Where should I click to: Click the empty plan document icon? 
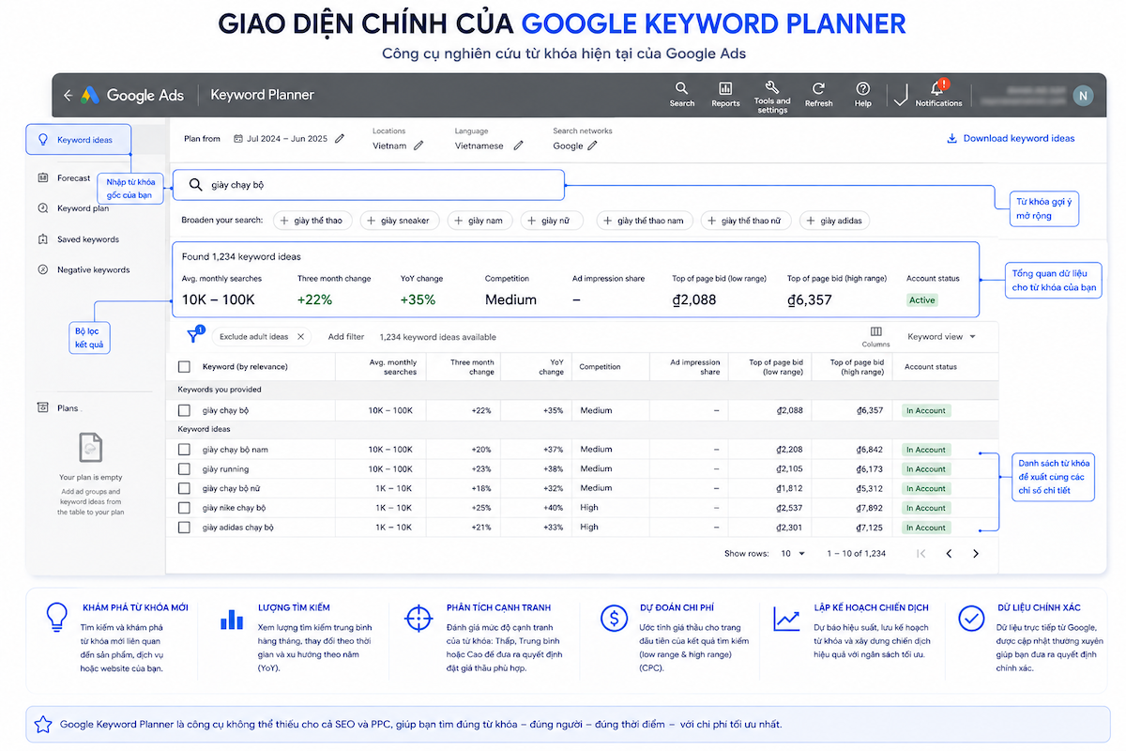tap(91, 449)
